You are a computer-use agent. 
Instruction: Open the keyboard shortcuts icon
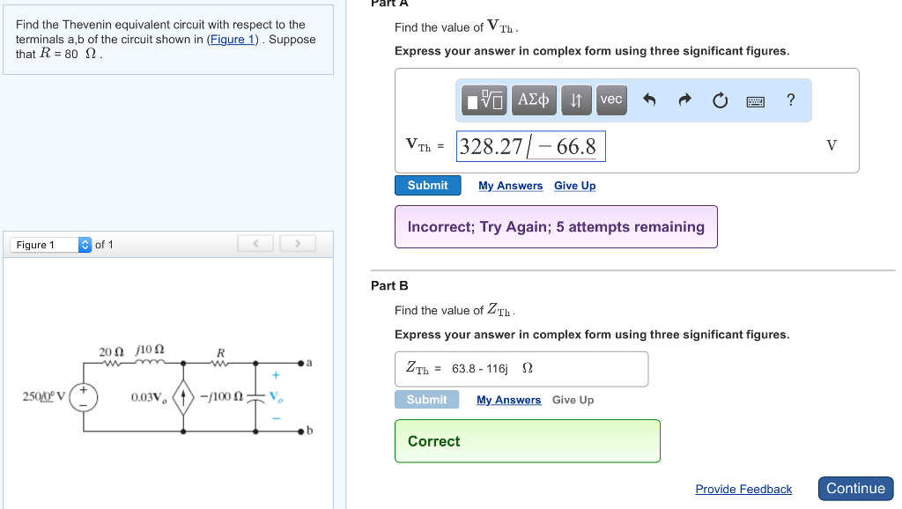coord(755,100)
